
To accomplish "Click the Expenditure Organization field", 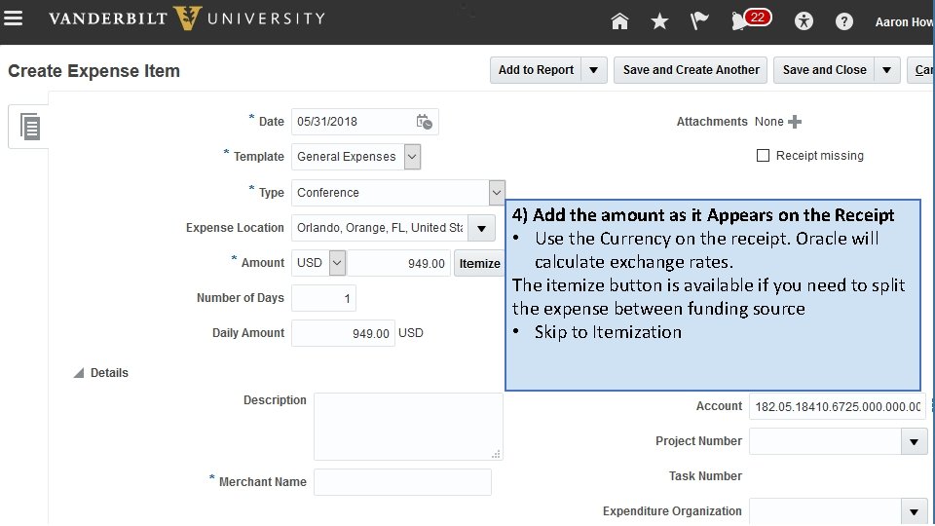I will pyautogui.click(x=825, y=511).
